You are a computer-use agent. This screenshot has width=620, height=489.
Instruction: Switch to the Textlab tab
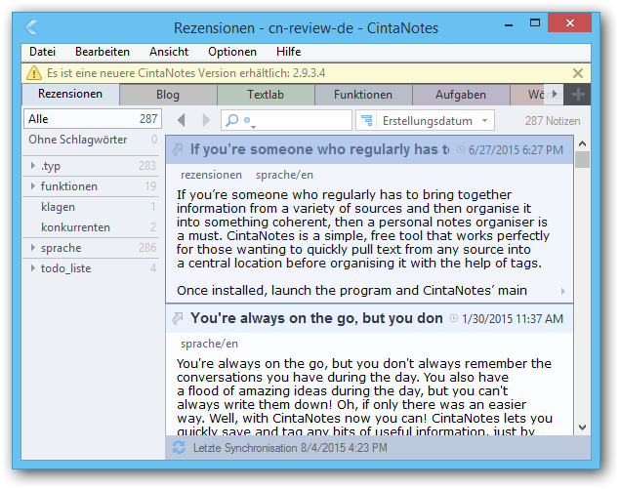[x=266, y=95]
